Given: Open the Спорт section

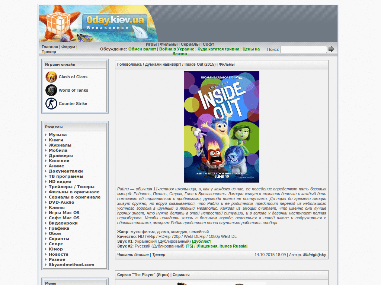Looking at the screenshot, I should (x=56, y=244).
